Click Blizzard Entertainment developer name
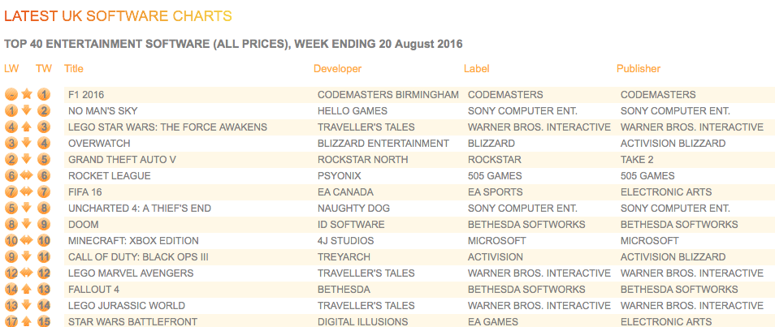This screenshot has height=327, width=775. click(383, 144)
